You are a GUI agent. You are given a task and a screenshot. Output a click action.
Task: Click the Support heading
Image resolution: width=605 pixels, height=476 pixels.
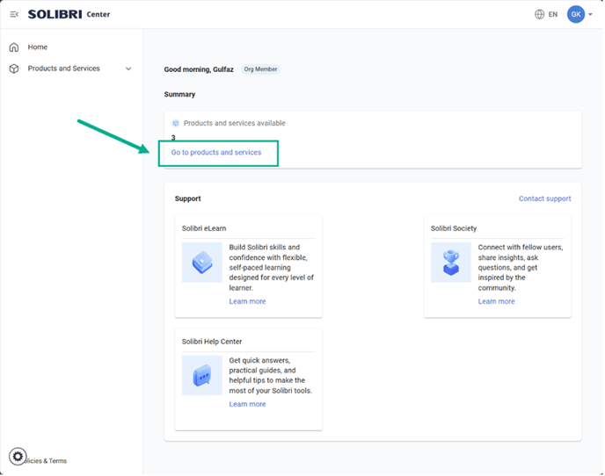[x=188, y=198]
